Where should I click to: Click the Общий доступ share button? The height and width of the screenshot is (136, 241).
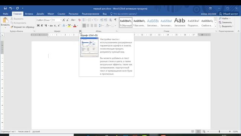click(x=229, y=14)
